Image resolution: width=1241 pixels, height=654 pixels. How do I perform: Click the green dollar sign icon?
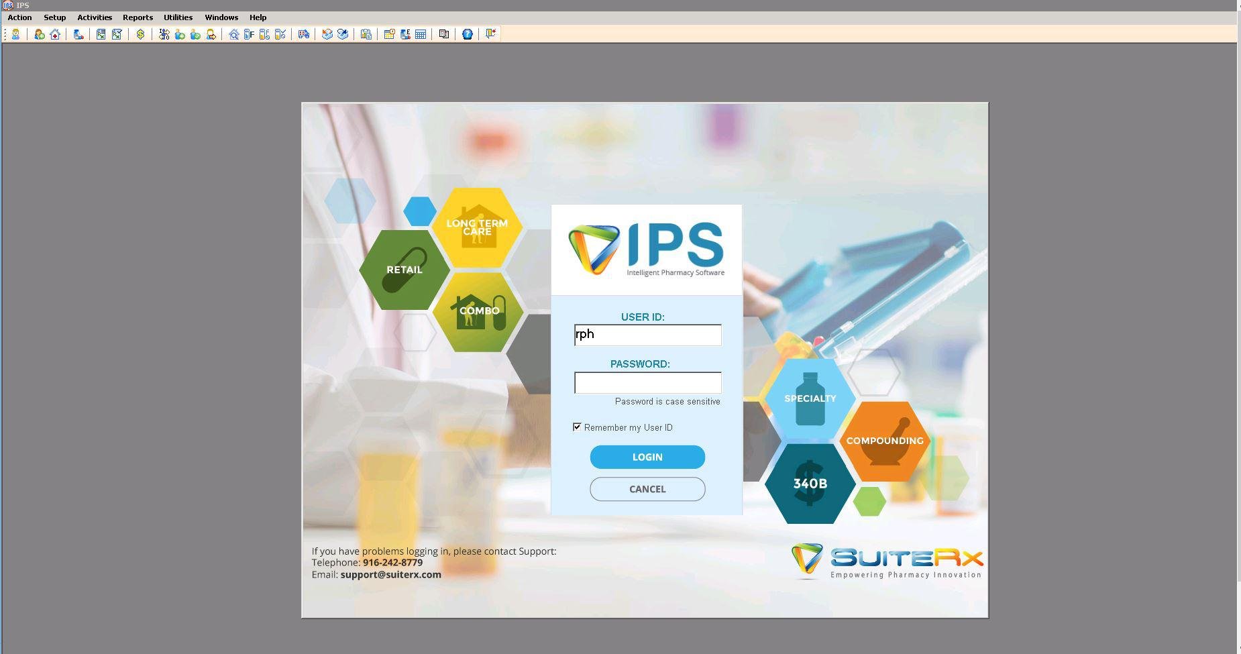pyautogui.click(x=140, y=34)
